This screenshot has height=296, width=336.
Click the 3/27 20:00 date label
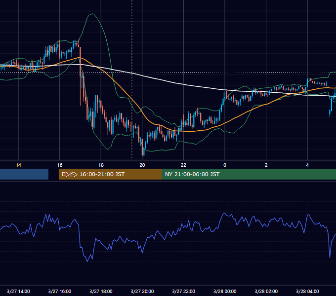pyautogui.click(x=142, y=291)
